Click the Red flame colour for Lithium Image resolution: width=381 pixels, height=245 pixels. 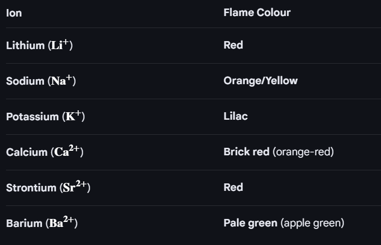[x=233, y=45]
